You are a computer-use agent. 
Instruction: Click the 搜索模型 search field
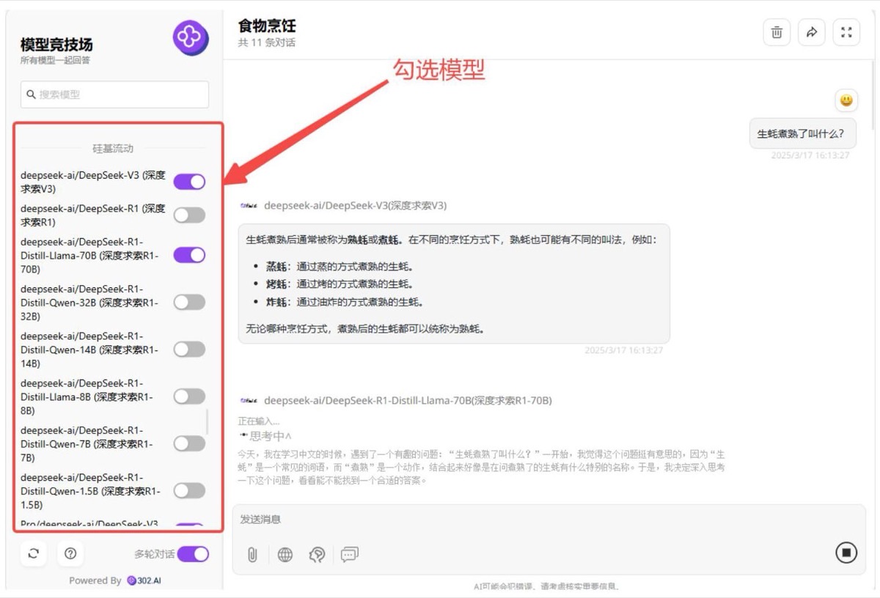[114, 95]
